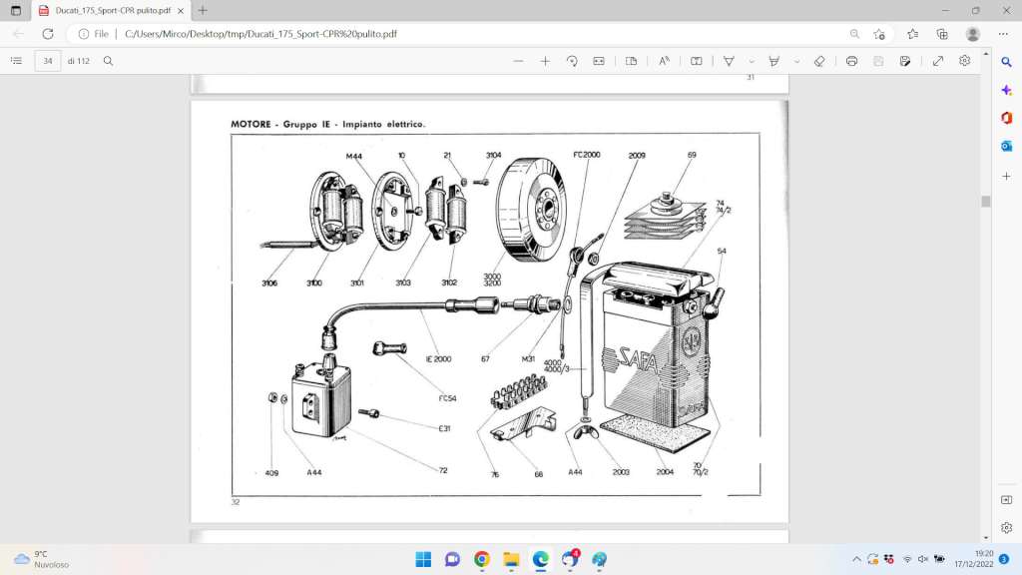Image resolution: width=1022 pixels, height=575 pixels.
Task: Click the scrollbar down arrow
Action: tap(985, 538)
